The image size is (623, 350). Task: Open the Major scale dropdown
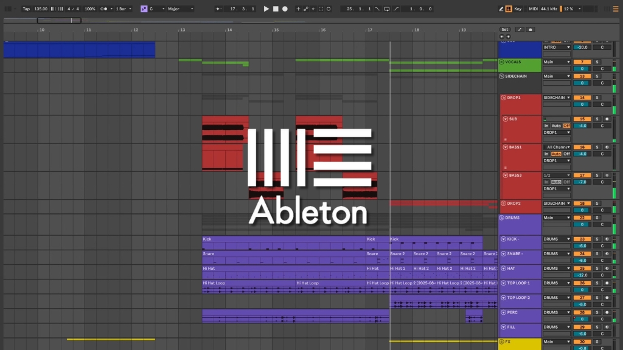(181, 9)
